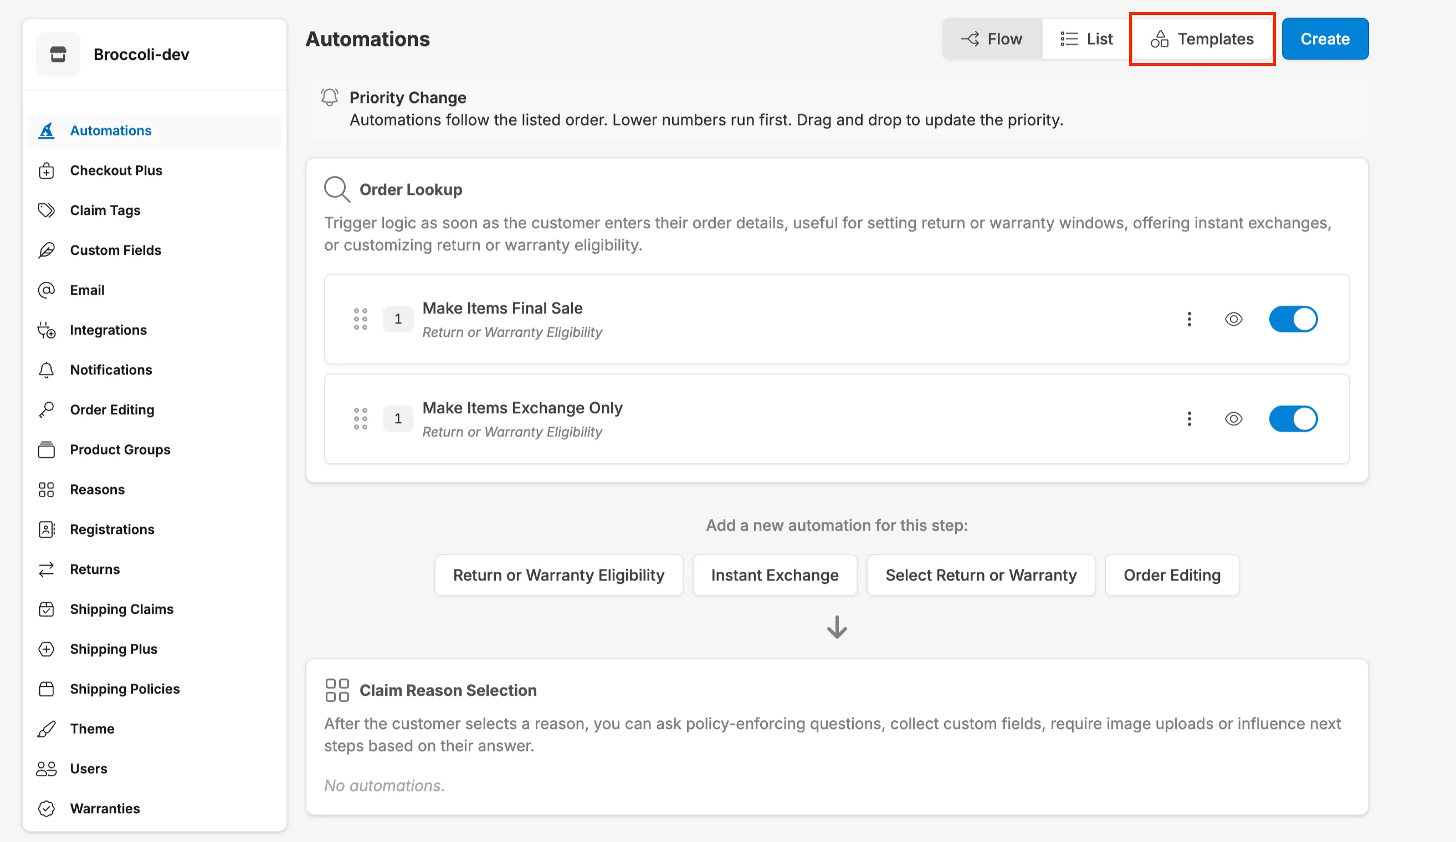This screenshot has height=842, width=1456.
Task: Open the Make Items Final Sale options menu
Action: coord(1189,319)
